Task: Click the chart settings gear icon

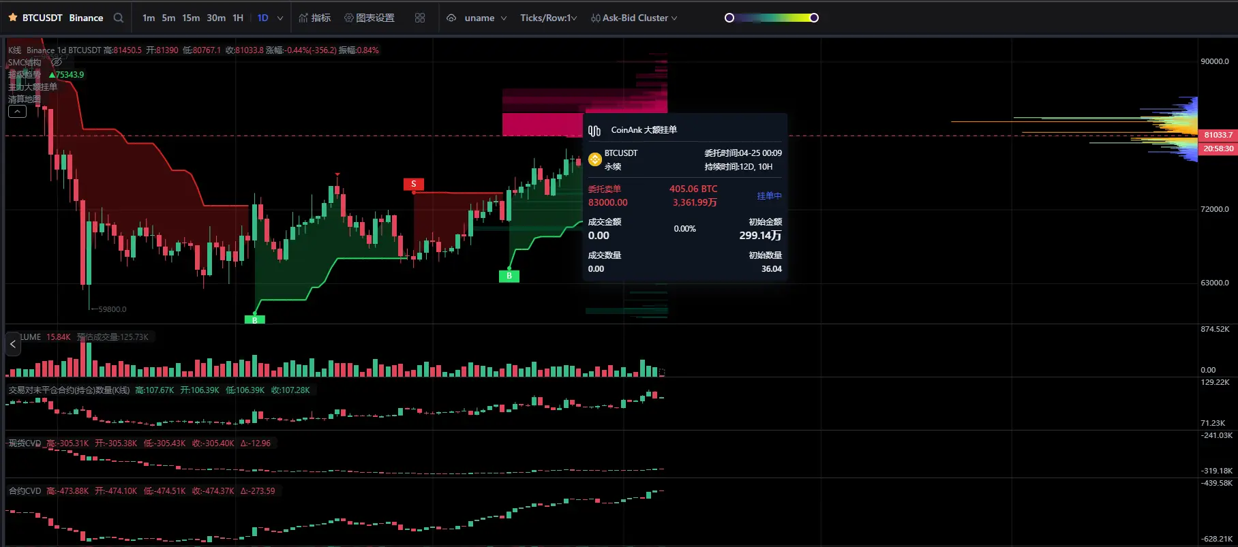Action: [x=349, y=18]
